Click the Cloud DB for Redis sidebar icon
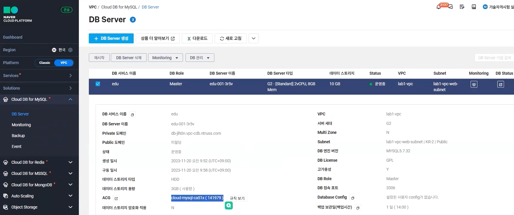 pos(6,162)
